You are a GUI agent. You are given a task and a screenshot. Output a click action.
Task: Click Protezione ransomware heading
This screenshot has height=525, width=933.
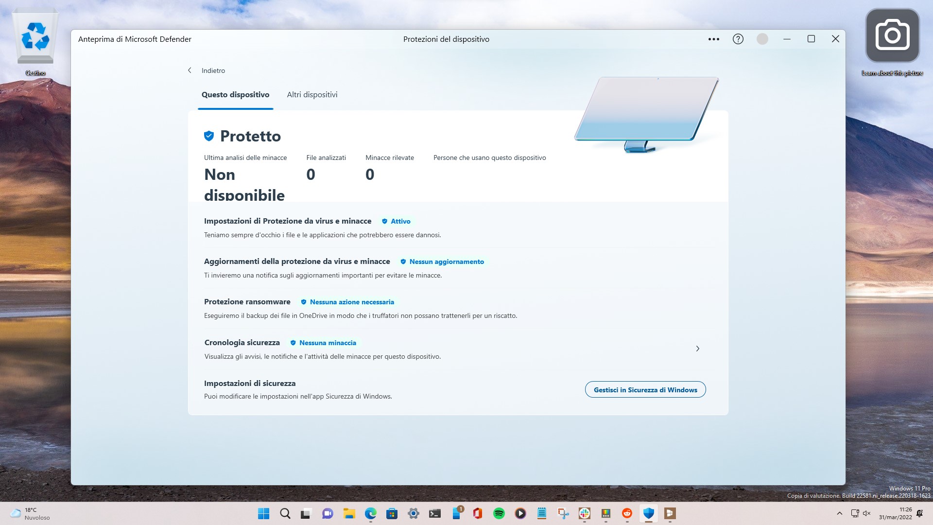pos(247,302)
